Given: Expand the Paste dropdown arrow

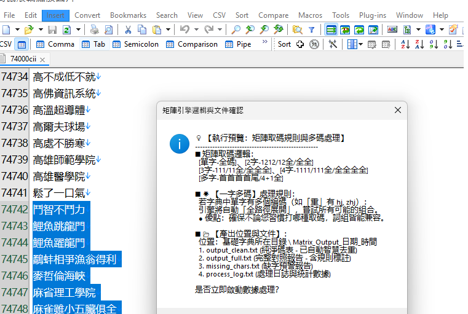Looking at the screenshot, I should pyautogui.click(x=168, y=29).
